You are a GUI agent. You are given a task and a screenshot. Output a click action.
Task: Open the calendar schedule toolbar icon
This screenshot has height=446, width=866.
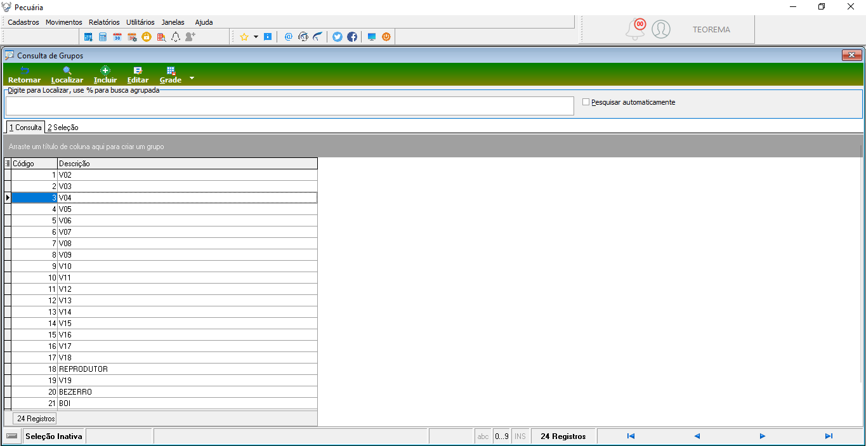[88, 37]
